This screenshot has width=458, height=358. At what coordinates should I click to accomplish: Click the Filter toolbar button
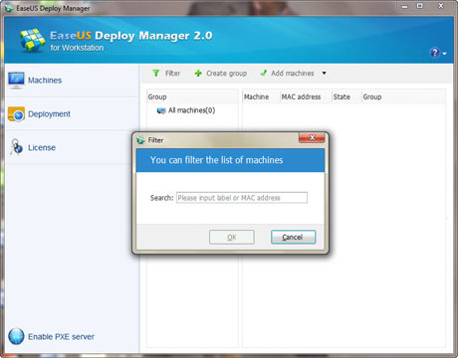pyautogui.click(x=166, y=74)
